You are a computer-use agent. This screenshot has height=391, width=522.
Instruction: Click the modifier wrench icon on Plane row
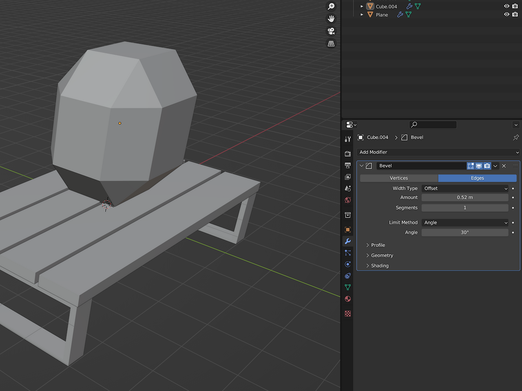click(x=400, y=15)
